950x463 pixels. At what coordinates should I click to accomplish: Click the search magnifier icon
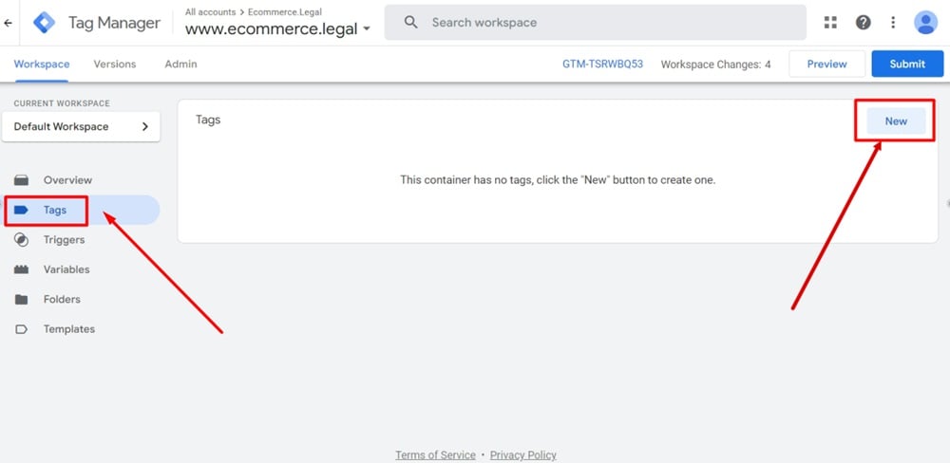tap(410, 23)
